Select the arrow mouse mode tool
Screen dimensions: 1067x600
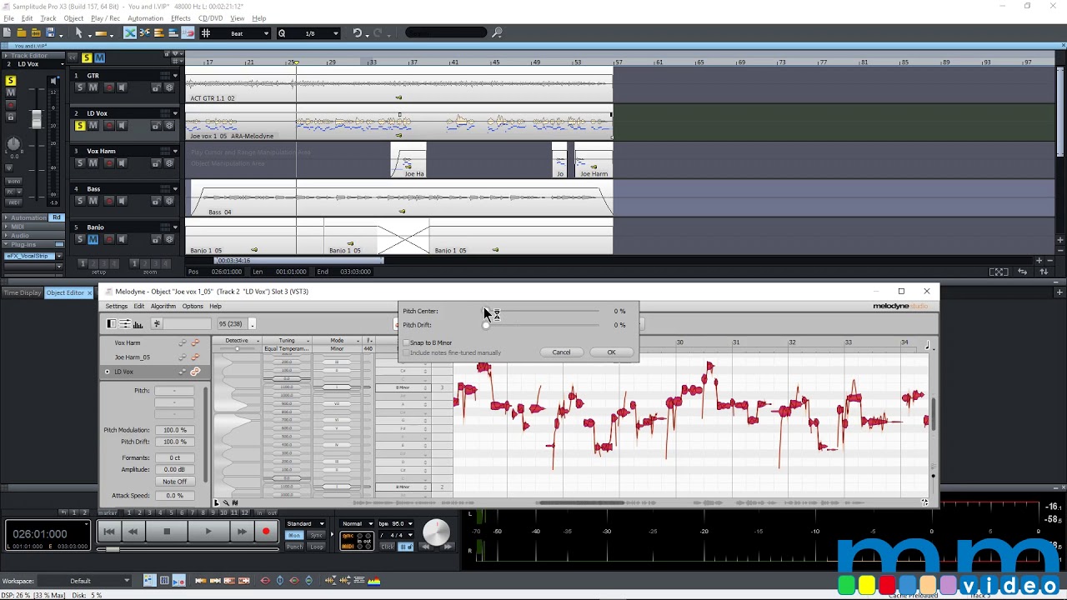click(78, 33)
